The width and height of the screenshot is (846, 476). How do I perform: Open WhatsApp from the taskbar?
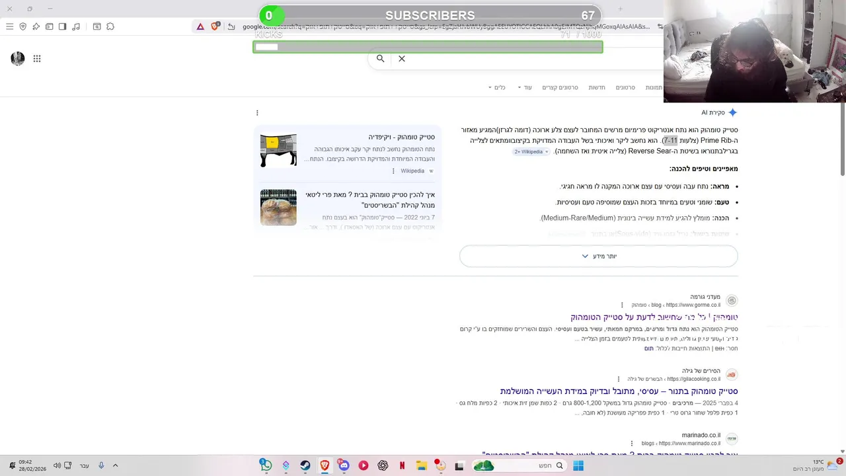(x=266, y=465)
